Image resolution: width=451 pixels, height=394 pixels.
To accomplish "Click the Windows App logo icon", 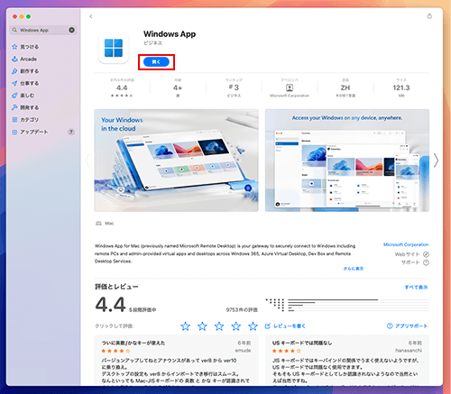I will pyautogui.click(x=114, y=48).
